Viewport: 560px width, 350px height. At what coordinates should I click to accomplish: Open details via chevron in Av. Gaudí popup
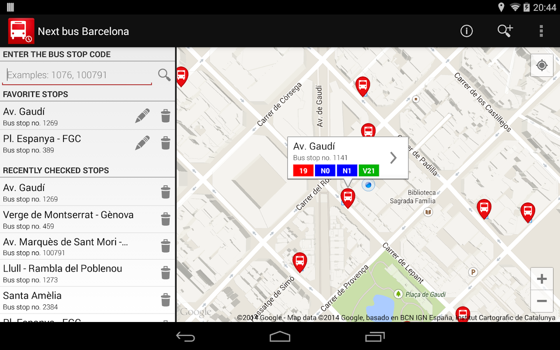click(x=393, y=157)
